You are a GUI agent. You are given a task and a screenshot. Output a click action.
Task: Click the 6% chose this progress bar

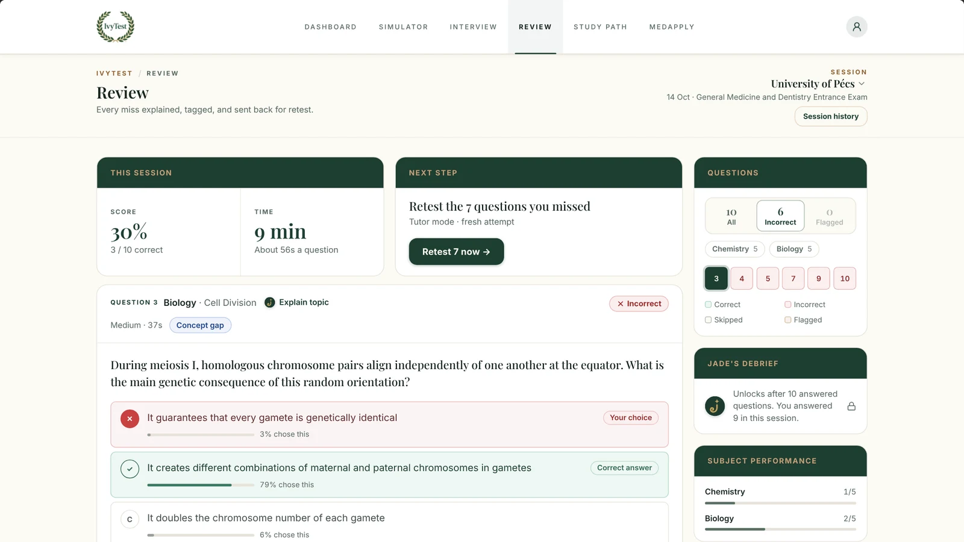[201, 535]
